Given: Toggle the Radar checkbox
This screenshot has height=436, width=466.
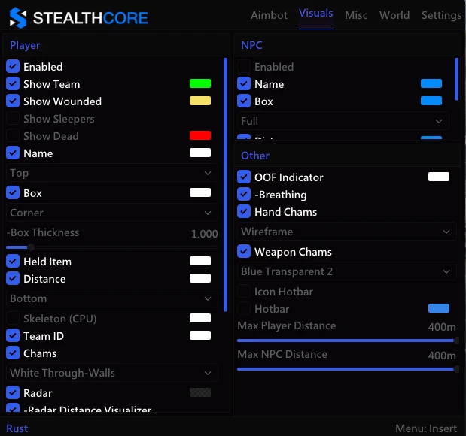Looking at the screenshot, I should pos(13,392).
